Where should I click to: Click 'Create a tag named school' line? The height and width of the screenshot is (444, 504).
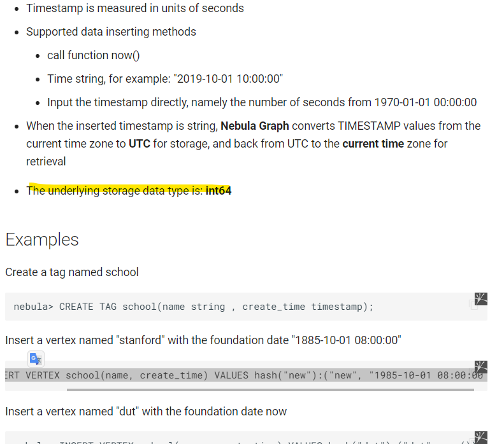pos(72,272)
